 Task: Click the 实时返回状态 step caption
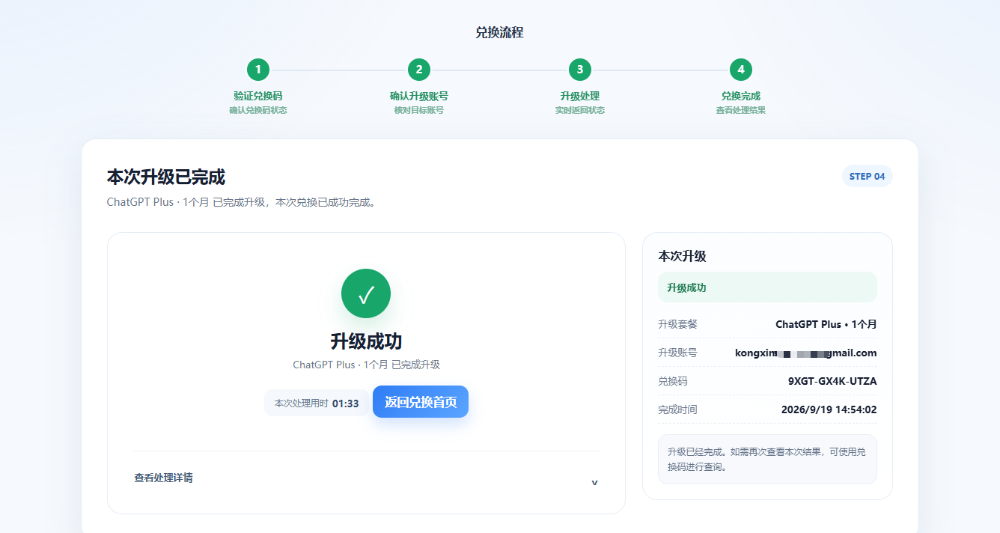click(580, 110)
